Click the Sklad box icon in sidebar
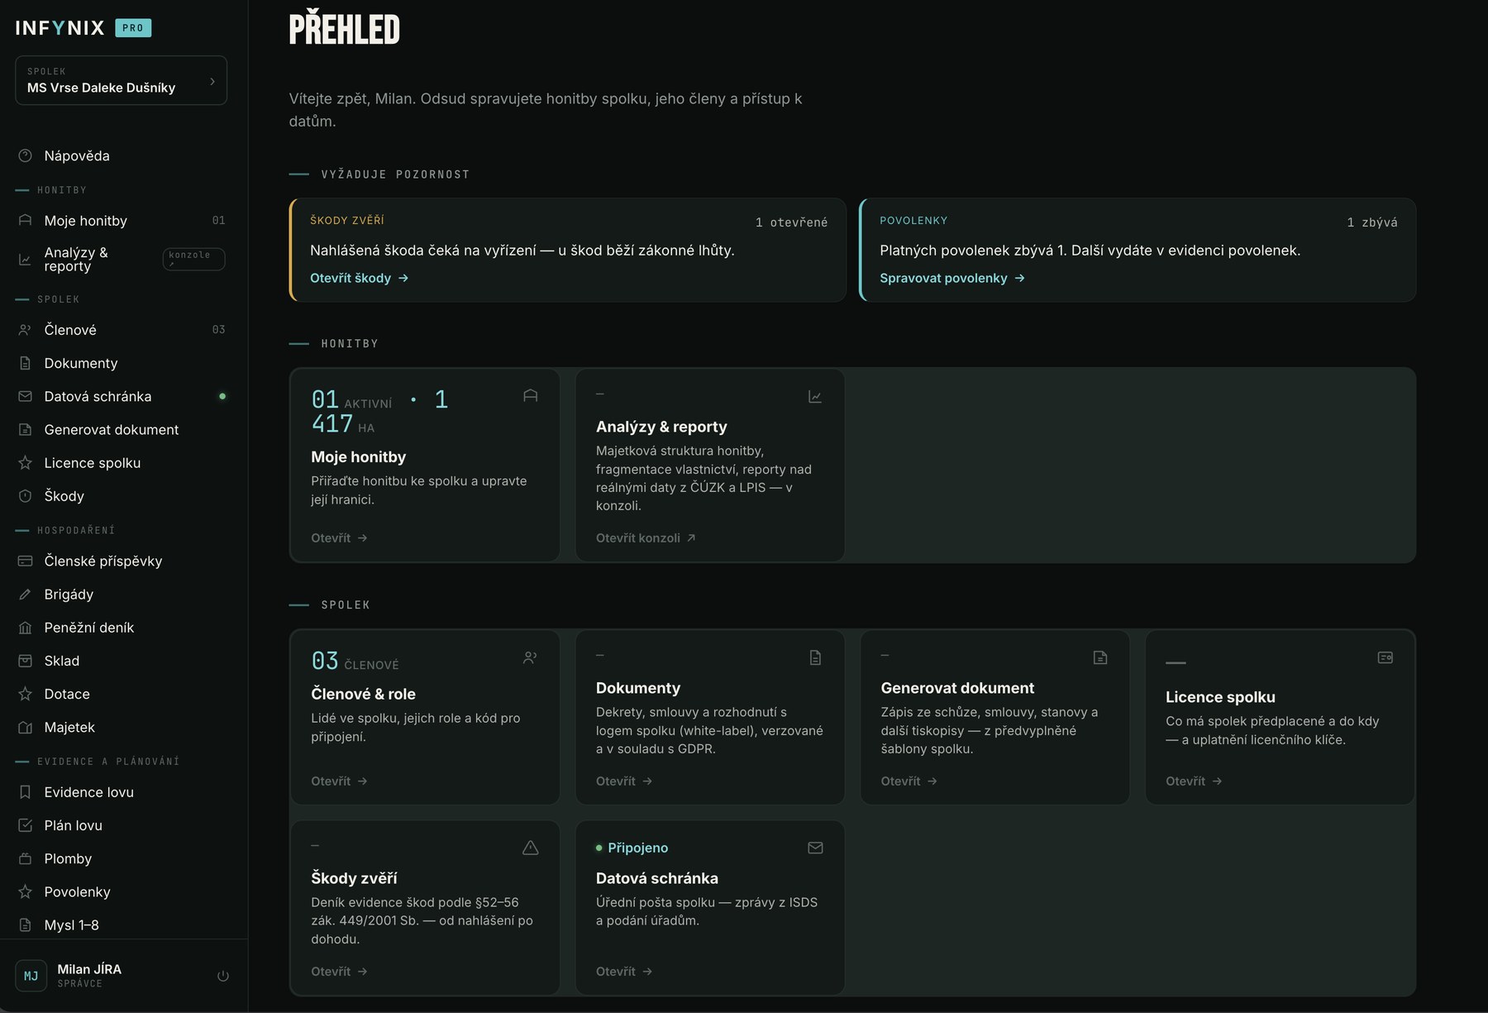This screenshot has height=1013, width=1488. 26,661
